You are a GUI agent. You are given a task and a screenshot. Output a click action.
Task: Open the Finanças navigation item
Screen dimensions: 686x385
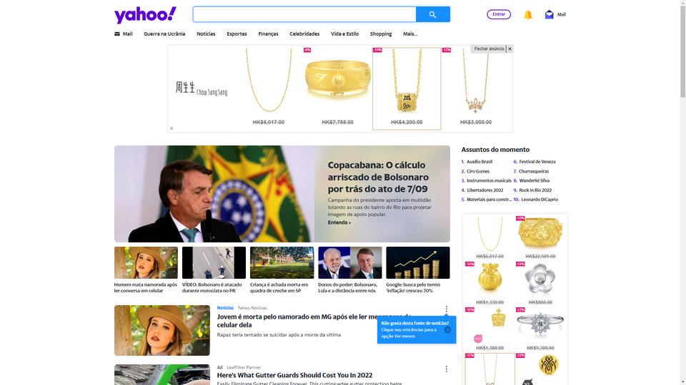point(268,34)
